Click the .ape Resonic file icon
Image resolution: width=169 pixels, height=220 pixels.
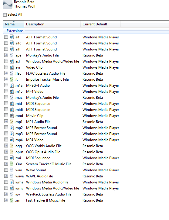[12, 55]
